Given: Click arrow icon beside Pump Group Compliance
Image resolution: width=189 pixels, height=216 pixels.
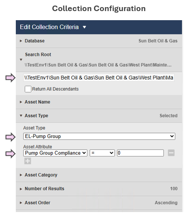Looking at the screenshot, I should [x=10, y=153].
